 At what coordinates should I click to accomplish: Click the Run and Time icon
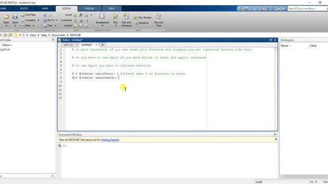[158, 16]
